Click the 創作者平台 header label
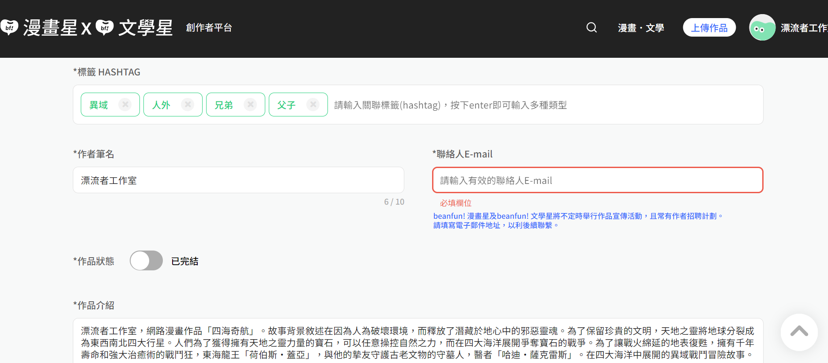This screenshot has width=828, height=363. click(x=209, y=28)
